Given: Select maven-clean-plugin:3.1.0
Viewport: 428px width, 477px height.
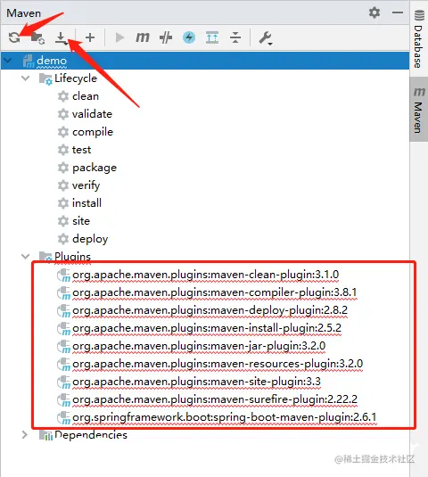Looking at the screenshot, I should [x=206, y=275].
